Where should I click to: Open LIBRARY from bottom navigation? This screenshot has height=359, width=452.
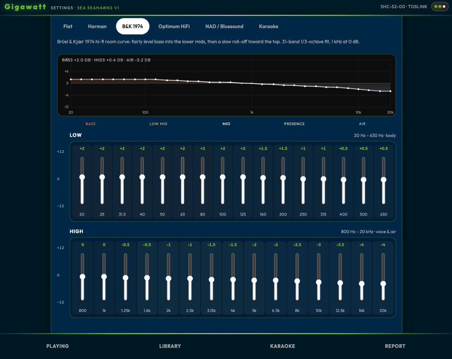[170, 346]
